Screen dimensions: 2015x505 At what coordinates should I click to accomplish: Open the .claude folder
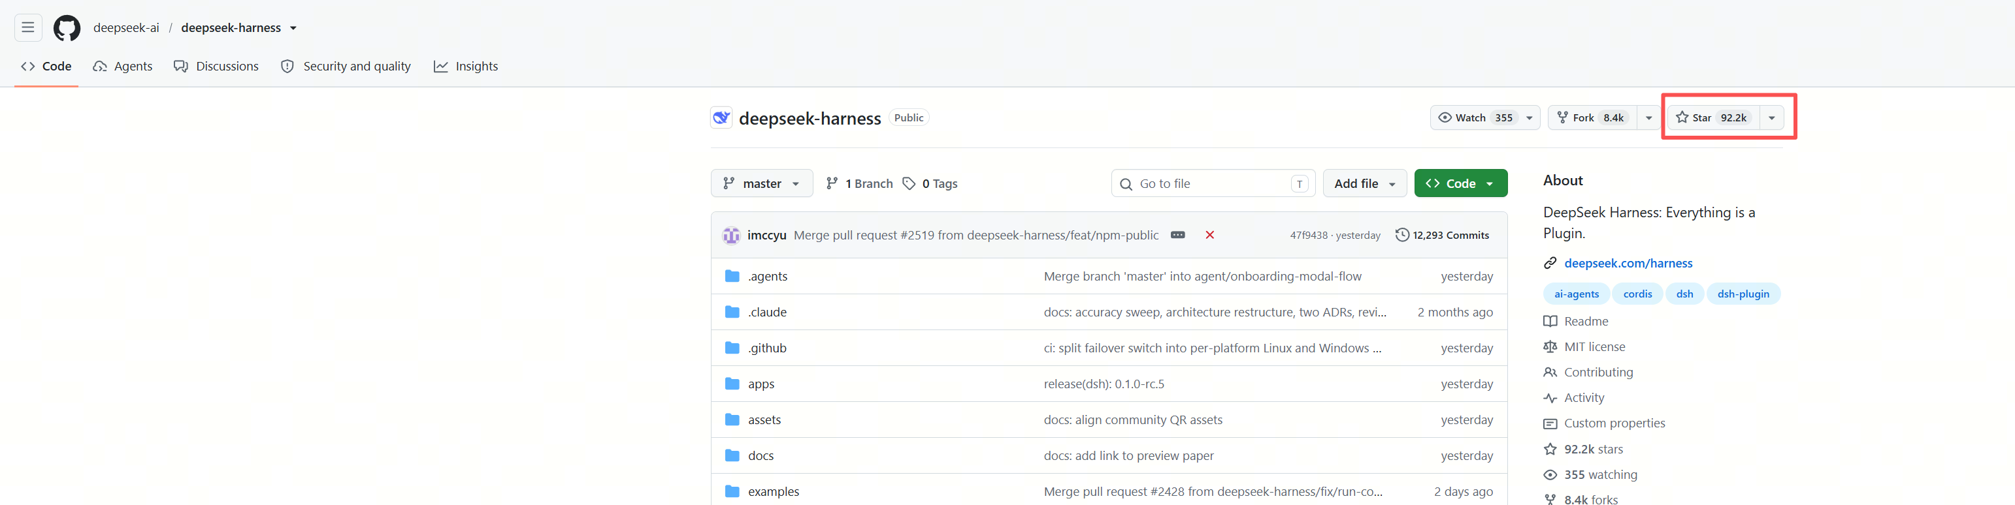[767, 313]
